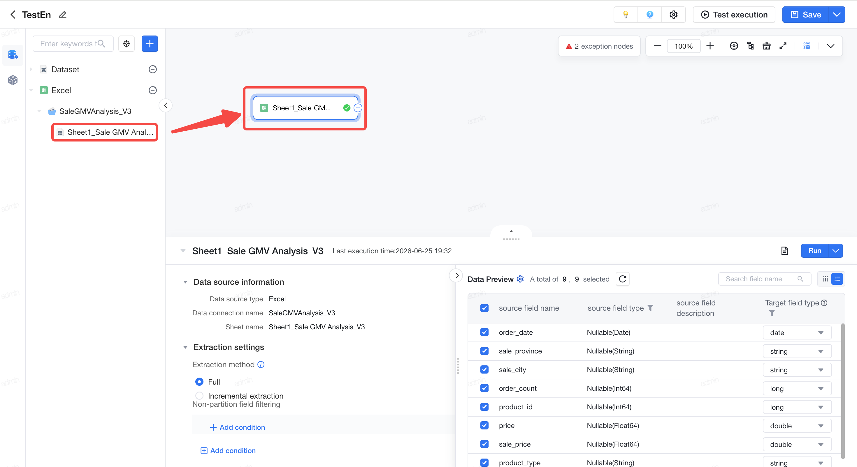Click the canvas fullscreen expand arrows icon
Screen dimensions: 857x467
pos(783,46)
